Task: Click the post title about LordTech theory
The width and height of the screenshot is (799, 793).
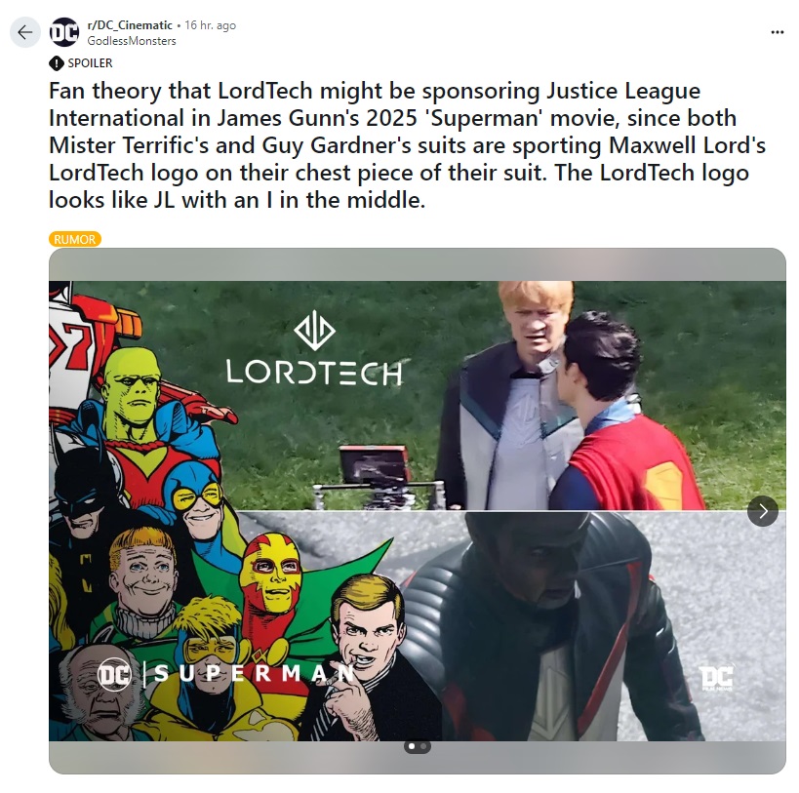Action: tap(407, 145)
